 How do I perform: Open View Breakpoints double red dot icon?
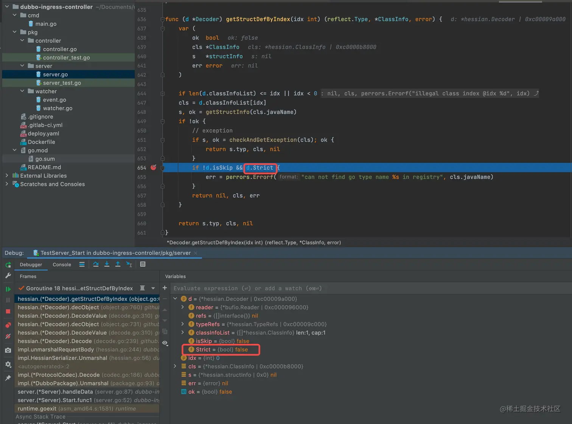point(8,325)
